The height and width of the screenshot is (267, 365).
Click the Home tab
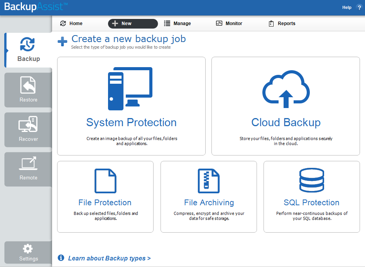71,24
